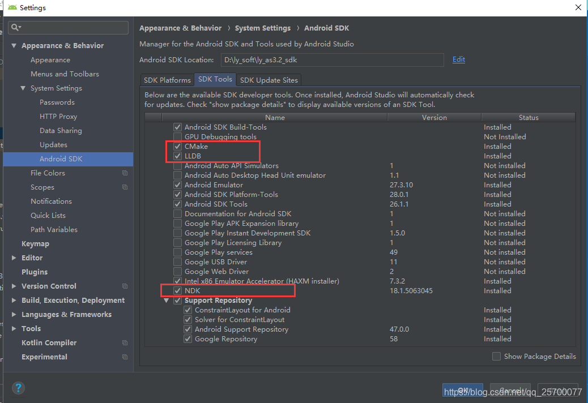Toggle the CMake checkbox
This screenshot has height=403, width=588.
tap(178, 147)
